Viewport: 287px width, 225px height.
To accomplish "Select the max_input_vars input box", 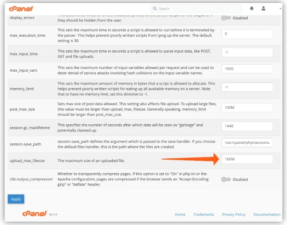I will click(247, 69).
